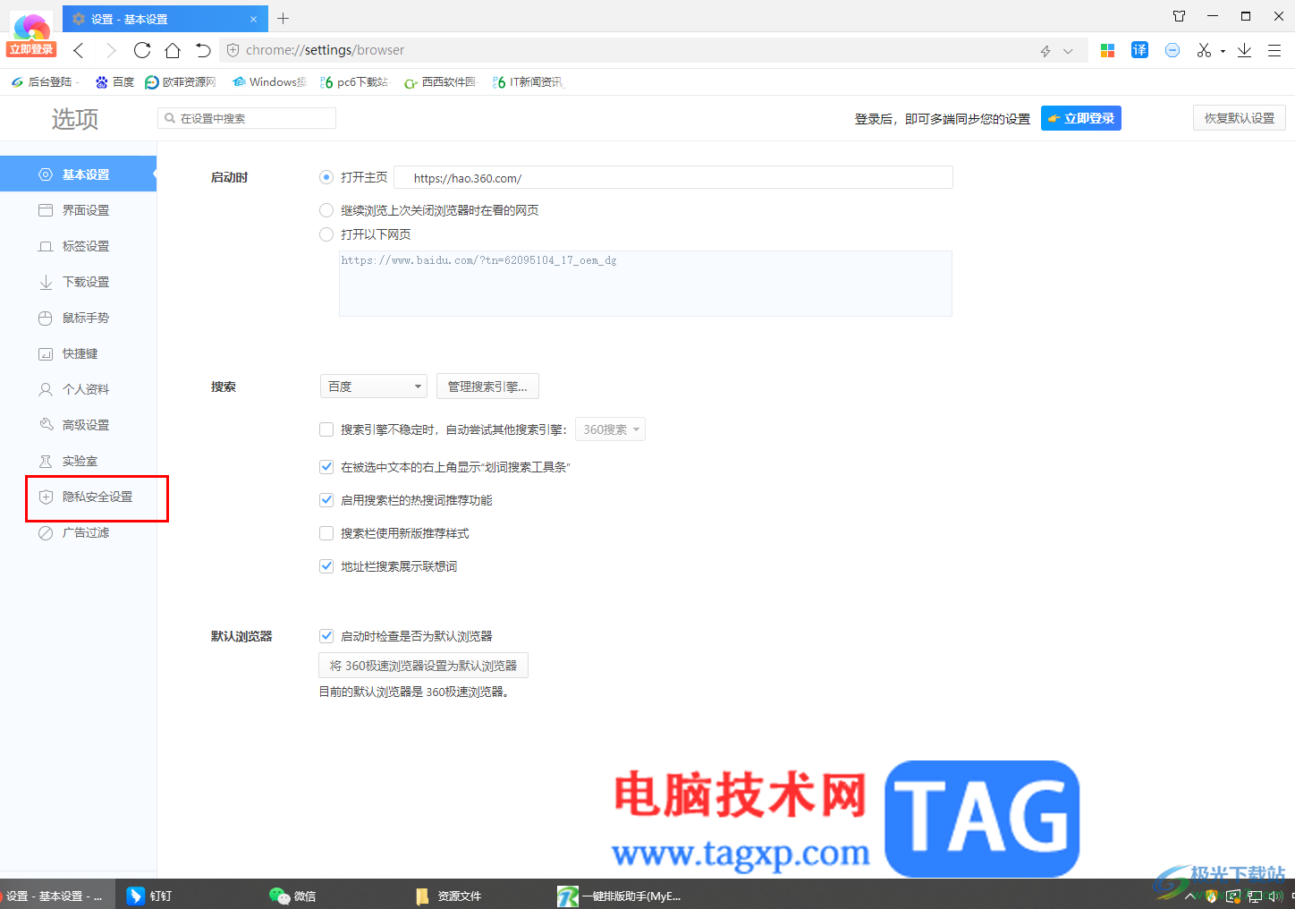Screen dimensions: 1295x909
Task: Click the 恢复默认设置 button
Action: (x=1239, y=117)
